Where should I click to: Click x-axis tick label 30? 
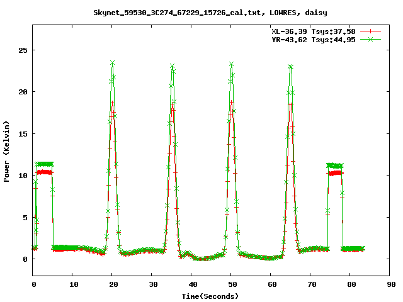click(153, 284)
